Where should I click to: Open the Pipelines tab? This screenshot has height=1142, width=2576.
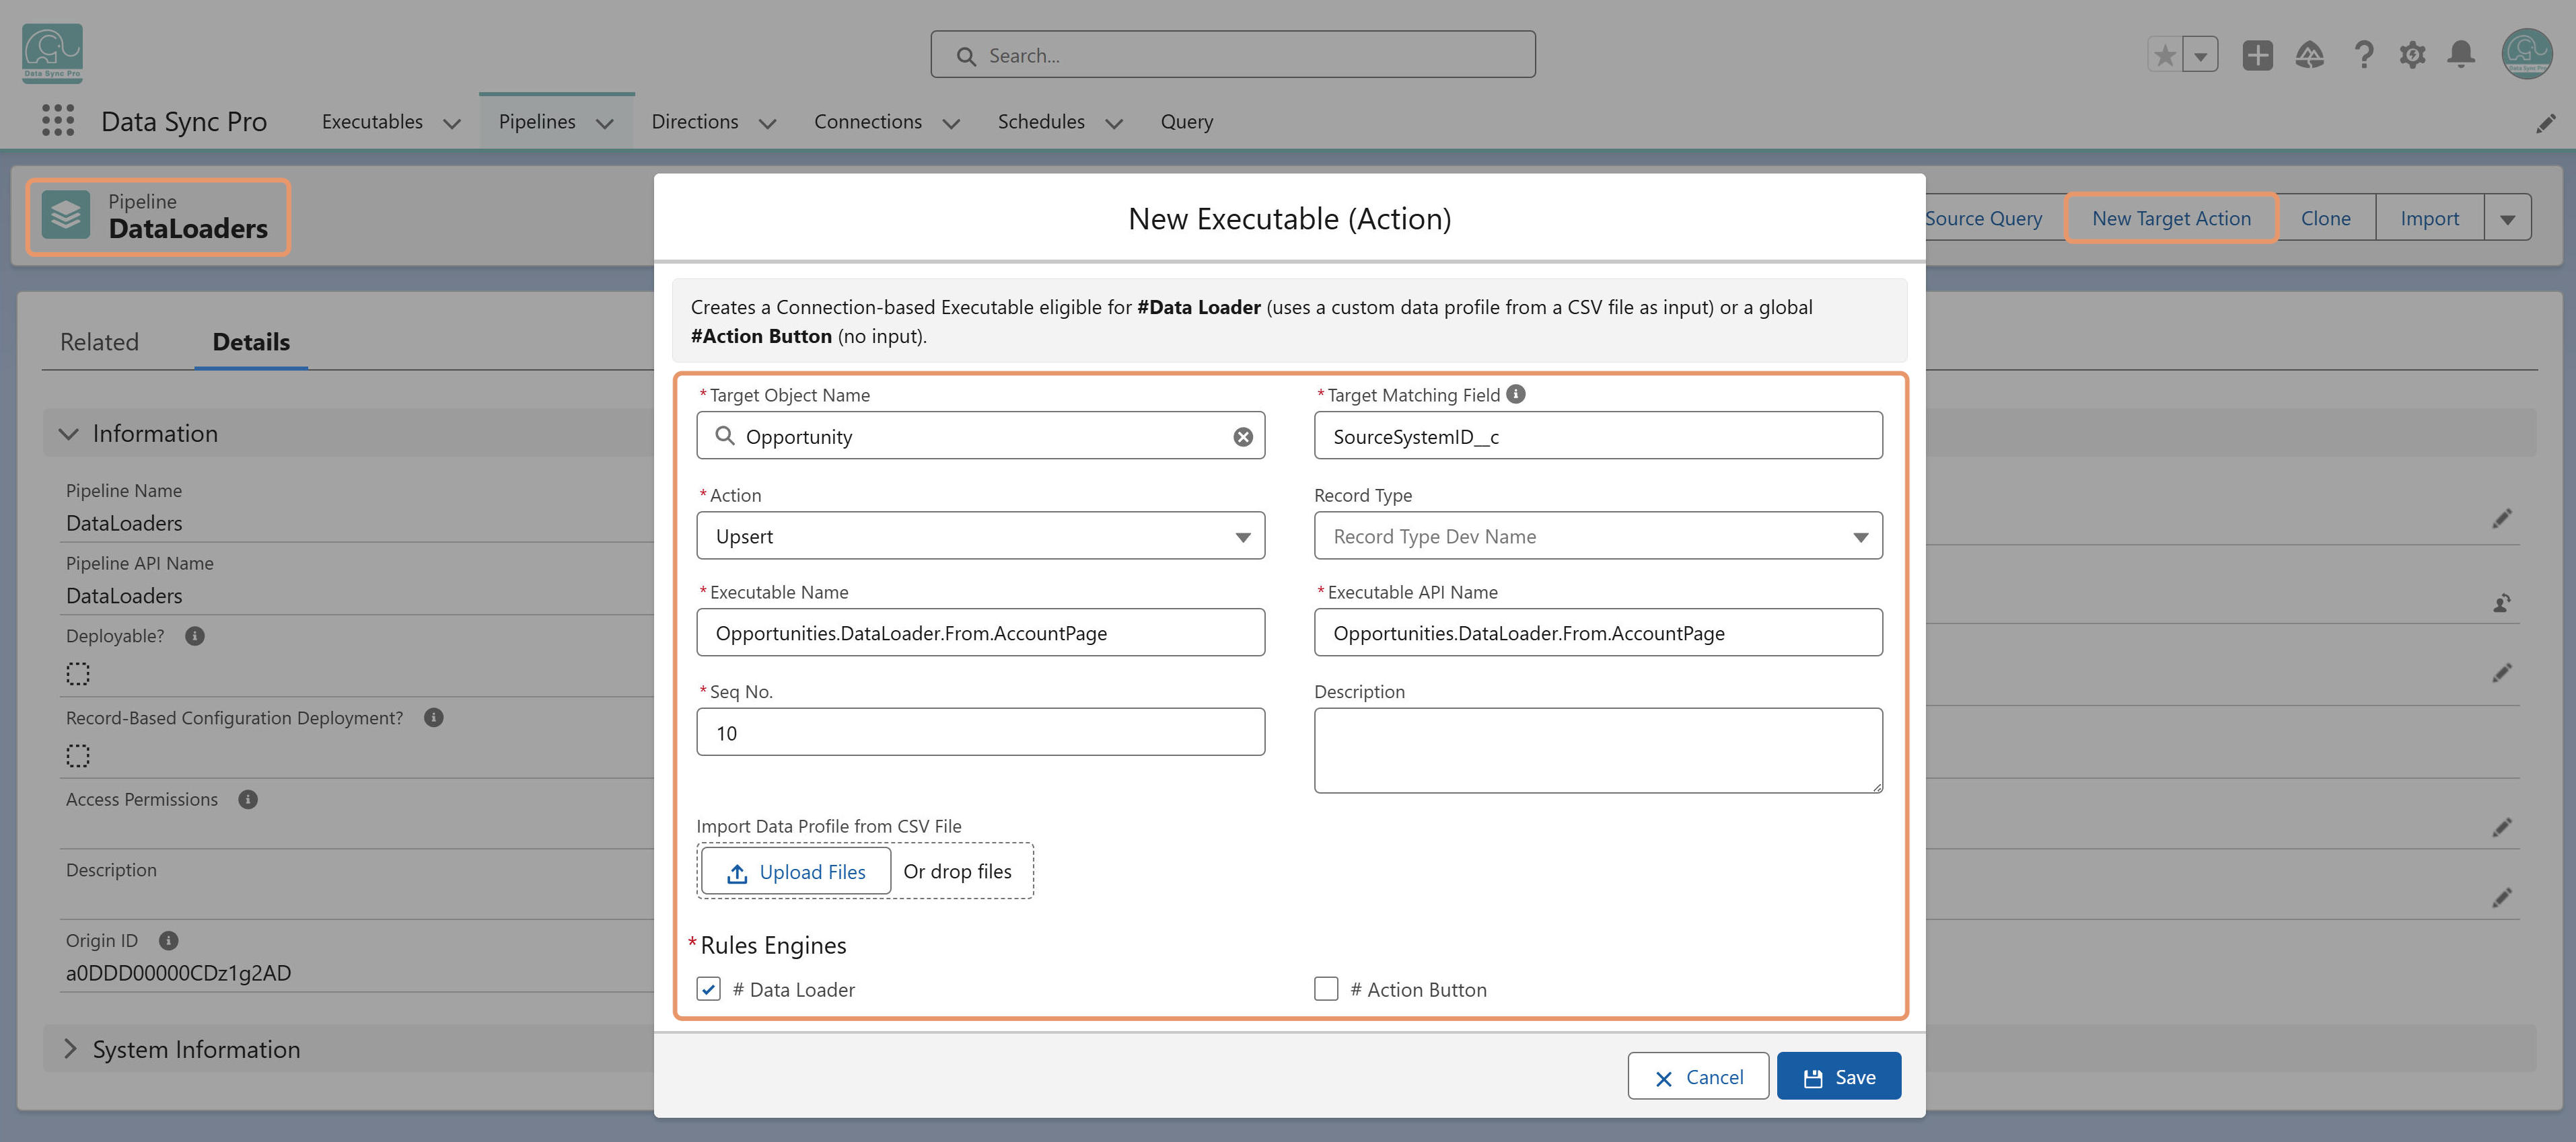pyautogui.click(x=537, y=121)
